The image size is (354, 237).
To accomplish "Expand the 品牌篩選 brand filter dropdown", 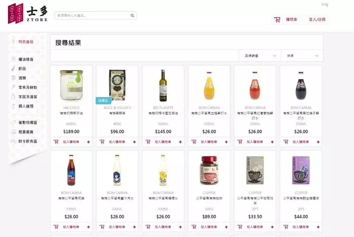I will point(260,56).
